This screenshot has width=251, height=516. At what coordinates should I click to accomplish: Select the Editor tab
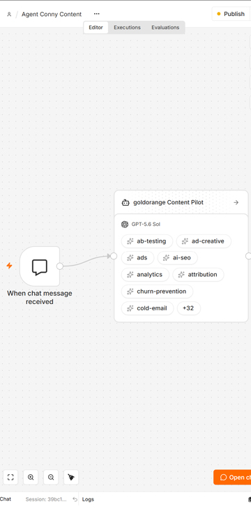96,28
